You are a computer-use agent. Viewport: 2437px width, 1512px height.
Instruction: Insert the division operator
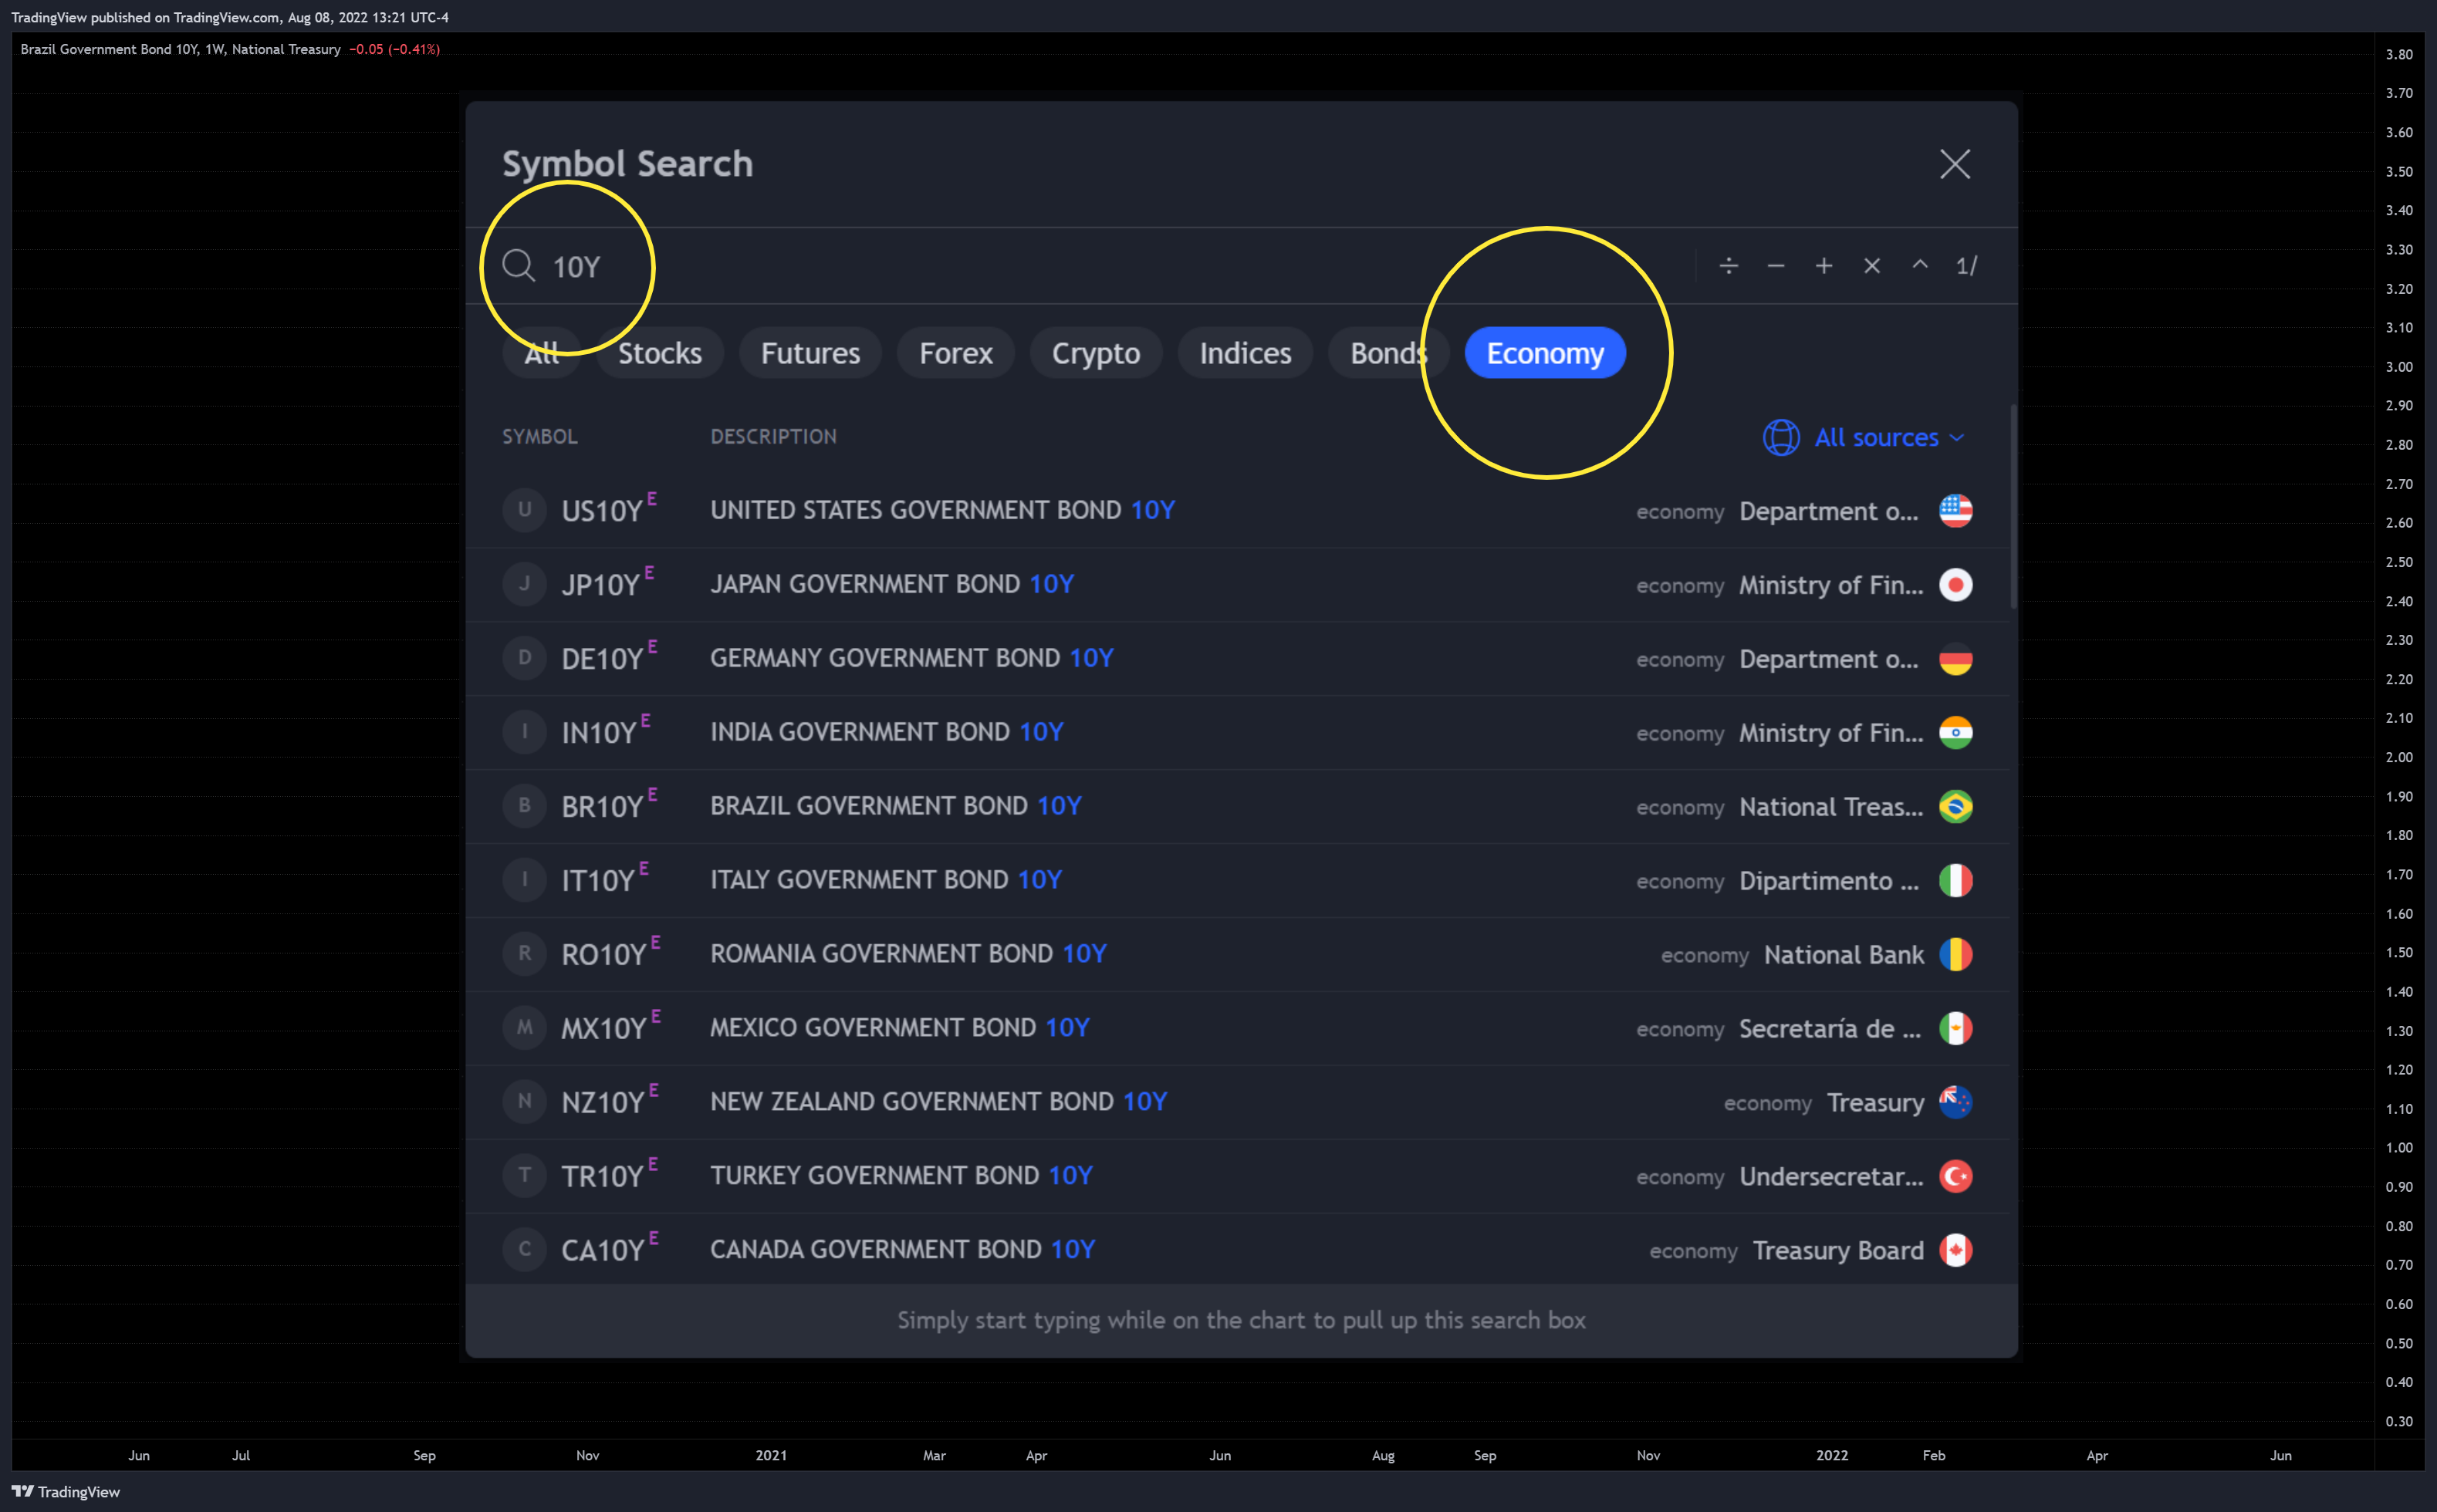[1729, 266]
